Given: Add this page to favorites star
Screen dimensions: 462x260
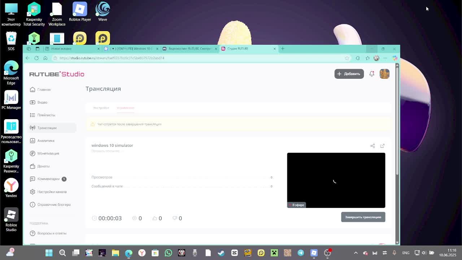Looking at the screenshot, I should tap(347, 58).
